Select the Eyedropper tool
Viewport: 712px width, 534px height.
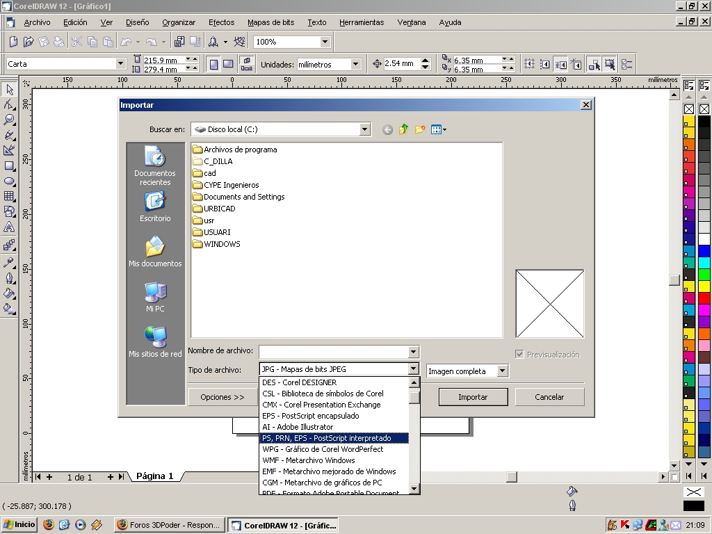(x=9, y=262)
